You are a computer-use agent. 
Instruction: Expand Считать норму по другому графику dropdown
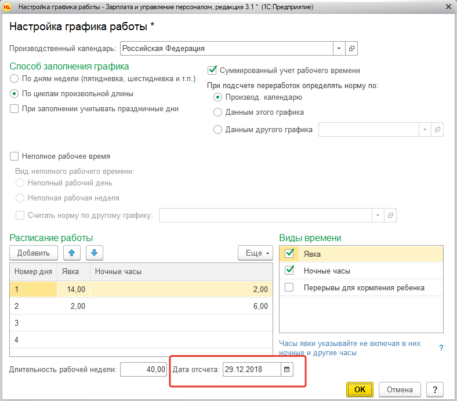(378, 215)
